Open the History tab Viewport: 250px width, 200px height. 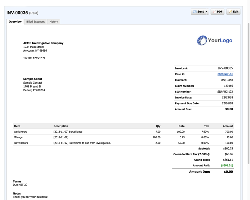tap(53, 22)
